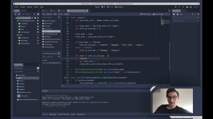213x119 pixels.
Task: Open the Editor menu
Action: 36,7
